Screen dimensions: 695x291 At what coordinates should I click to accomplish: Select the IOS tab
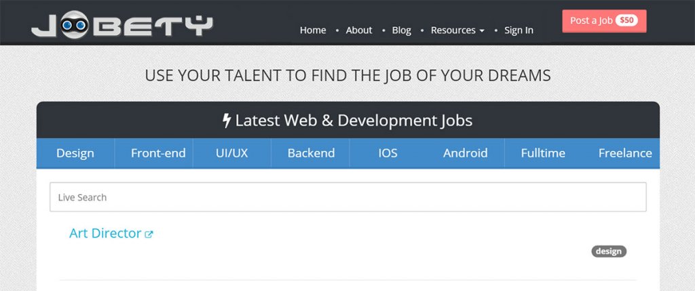388,153
